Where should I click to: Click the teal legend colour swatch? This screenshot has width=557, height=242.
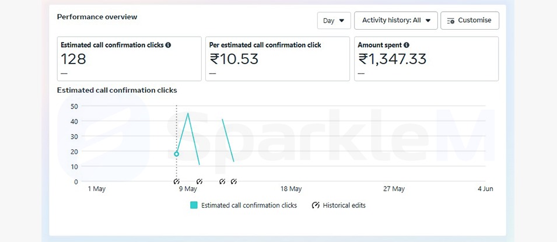194,205
